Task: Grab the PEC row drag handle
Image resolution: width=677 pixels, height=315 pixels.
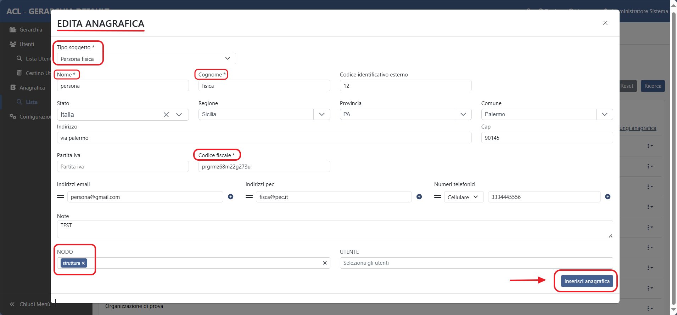Action: 249,197
